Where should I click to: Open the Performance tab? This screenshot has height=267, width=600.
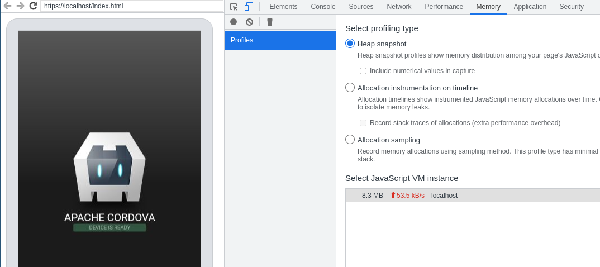click(444, 7)
